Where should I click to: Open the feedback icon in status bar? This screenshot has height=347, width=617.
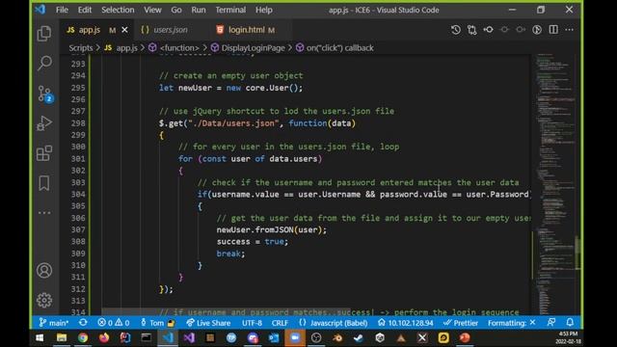[x=551, y=323]
